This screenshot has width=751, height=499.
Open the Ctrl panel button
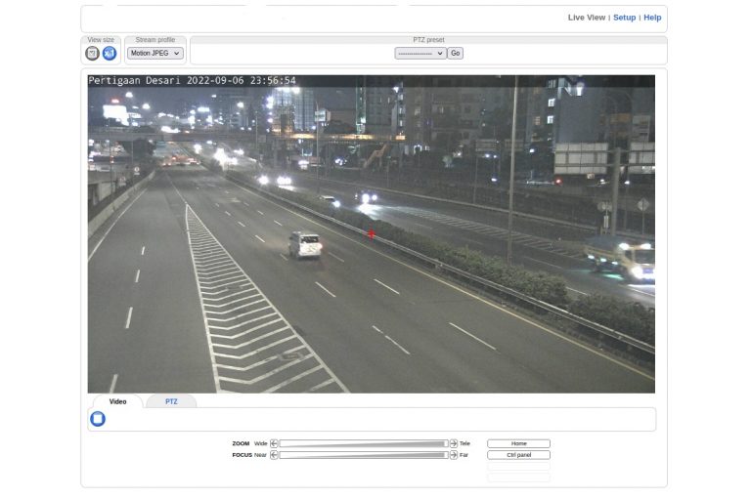(518, 455)
